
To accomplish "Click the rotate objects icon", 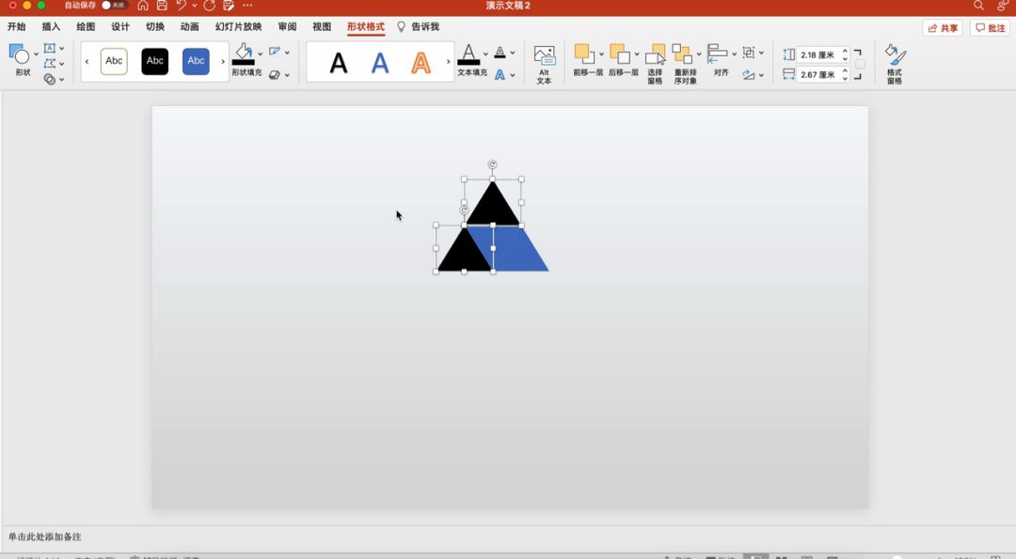I will [x=749, y=75].
